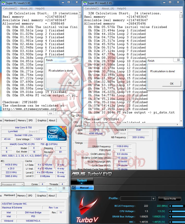Viewport: 185px width, 224px height.
Task: Open Graphics tab in lower CPU-Z window
Action: click(x=41, y=196)
